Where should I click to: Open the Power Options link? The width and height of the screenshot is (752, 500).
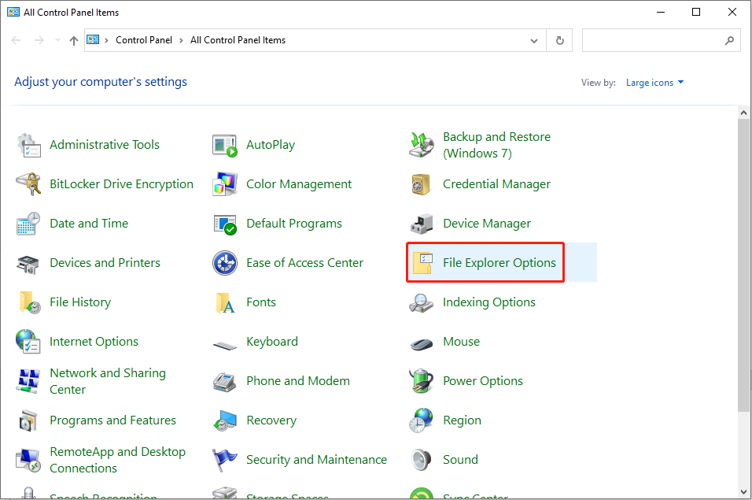(x=483, y=381)
